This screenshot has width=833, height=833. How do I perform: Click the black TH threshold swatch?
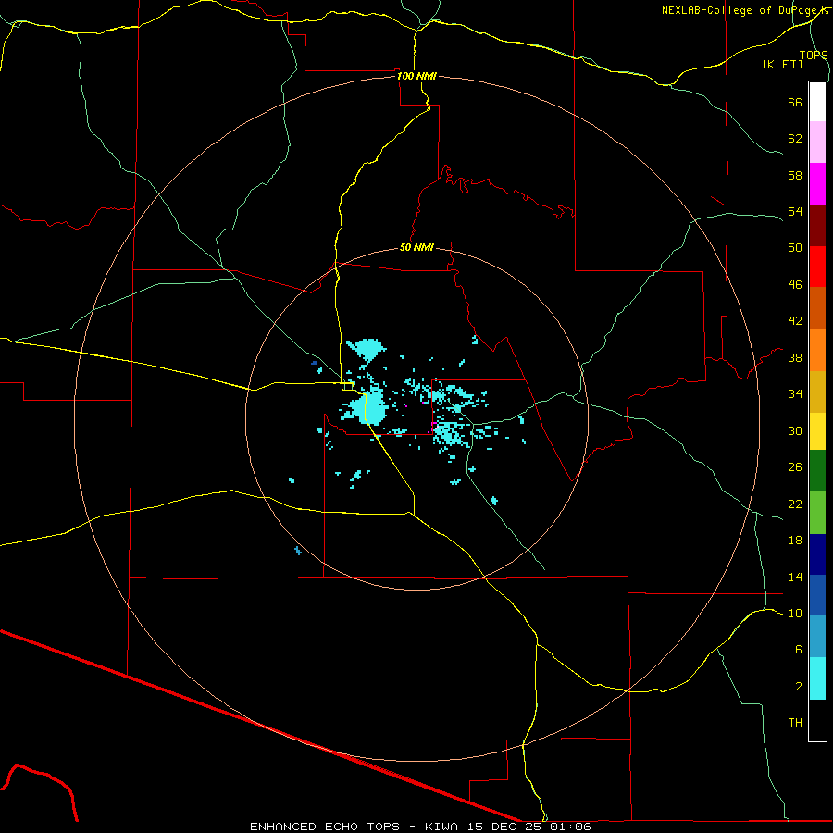point(817,720)
